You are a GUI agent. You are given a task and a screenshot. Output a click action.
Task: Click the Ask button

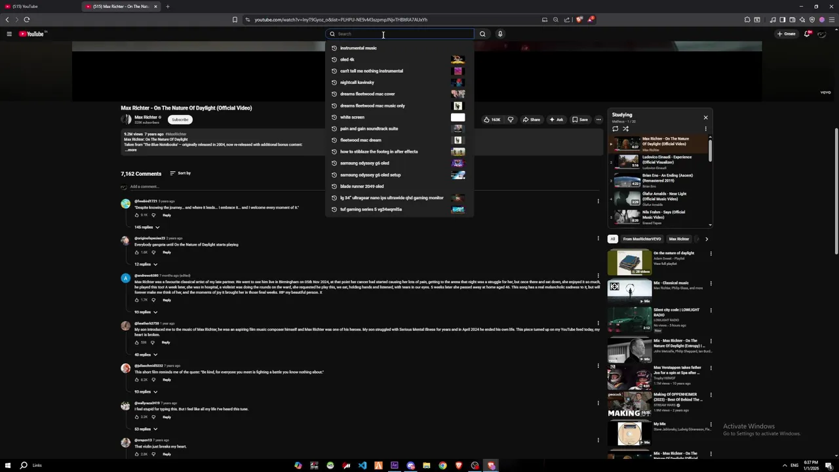556,119
